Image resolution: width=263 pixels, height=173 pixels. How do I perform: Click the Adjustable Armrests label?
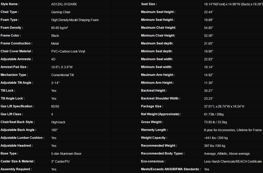(x=17, y=59)
